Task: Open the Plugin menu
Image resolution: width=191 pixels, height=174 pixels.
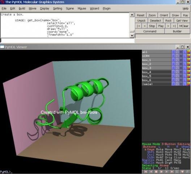Action: [x=107, y=8]
